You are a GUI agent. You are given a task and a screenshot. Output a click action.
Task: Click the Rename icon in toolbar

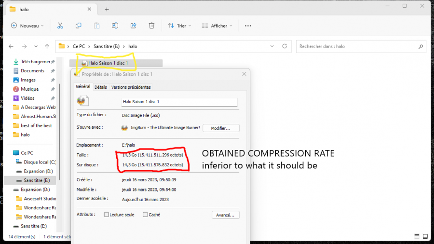(x=115, y=26)
